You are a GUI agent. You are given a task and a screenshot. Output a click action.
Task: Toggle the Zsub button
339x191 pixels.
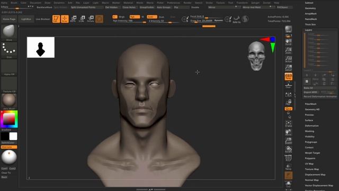point(162,17)
